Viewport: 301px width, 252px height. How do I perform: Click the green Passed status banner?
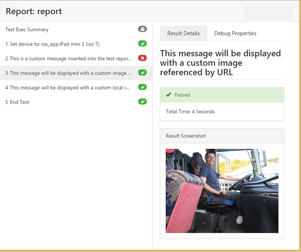pos(222,95)
